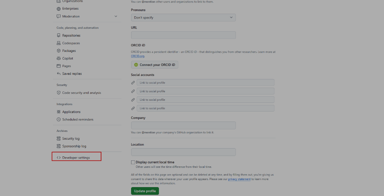Click the Scheduled reminders clock icon
Viewport: 384px width, 196px height.
pyautogui.click(x=59, y=120)
